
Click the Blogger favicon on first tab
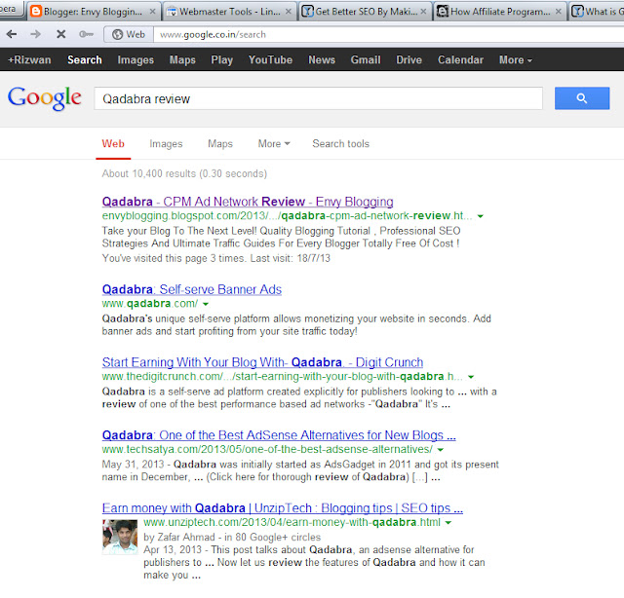pyautogui.click(x=36, y=11)
